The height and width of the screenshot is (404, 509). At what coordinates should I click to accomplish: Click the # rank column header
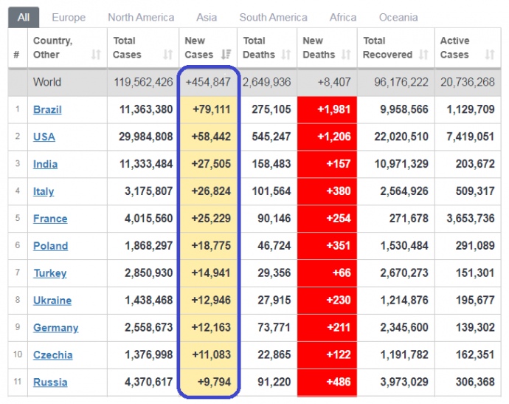[17, 55]
